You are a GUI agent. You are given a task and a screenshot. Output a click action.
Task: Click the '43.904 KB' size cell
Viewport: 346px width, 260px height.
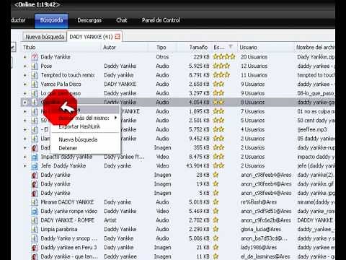pyautogui.click(x=198, y=166)
